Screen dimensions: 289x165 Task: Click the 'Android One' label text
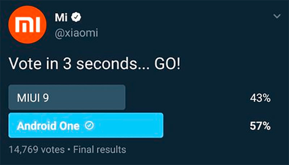click(48, 126)
